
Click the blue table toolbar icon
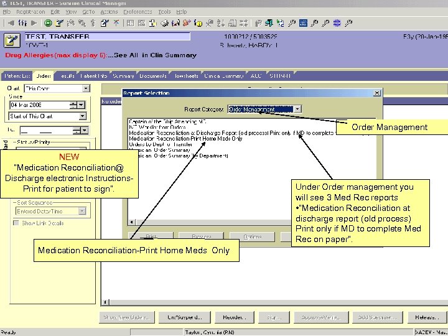pos(303,23)
